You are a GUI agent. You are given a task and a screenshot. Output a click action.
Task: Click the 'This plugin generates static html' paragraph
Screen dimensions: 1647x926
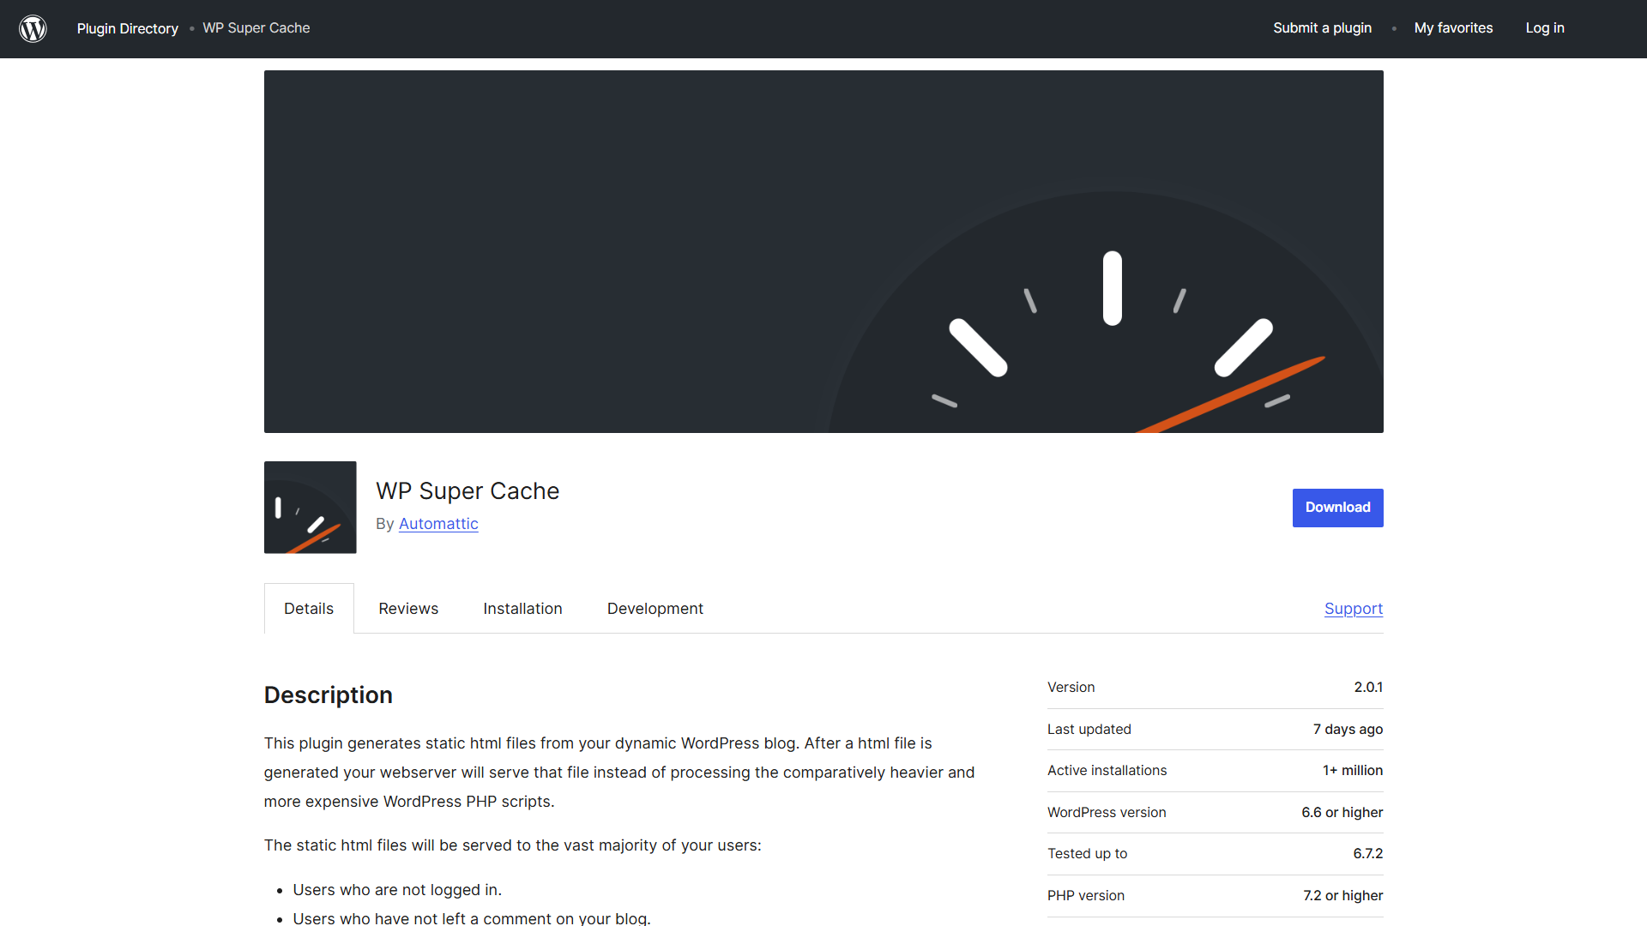[619, 773]
